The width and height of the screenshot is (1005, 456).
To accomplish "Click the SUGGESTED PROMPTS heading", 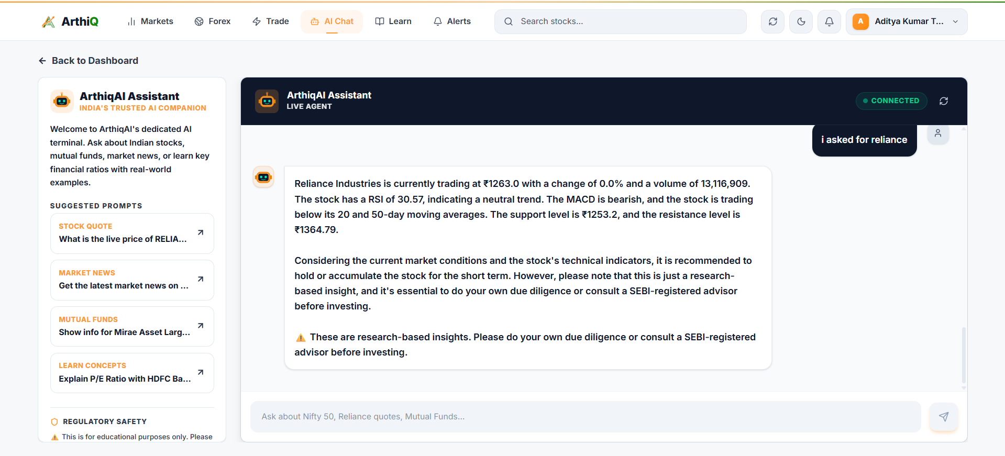I will point(96,206).
